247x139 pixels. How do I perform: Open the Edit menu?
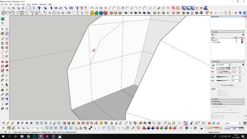pyautogui.click(x=6, y=4)
